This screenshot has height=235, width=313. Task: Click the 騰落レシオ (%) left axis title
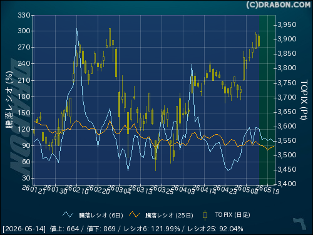click(9, 100)
